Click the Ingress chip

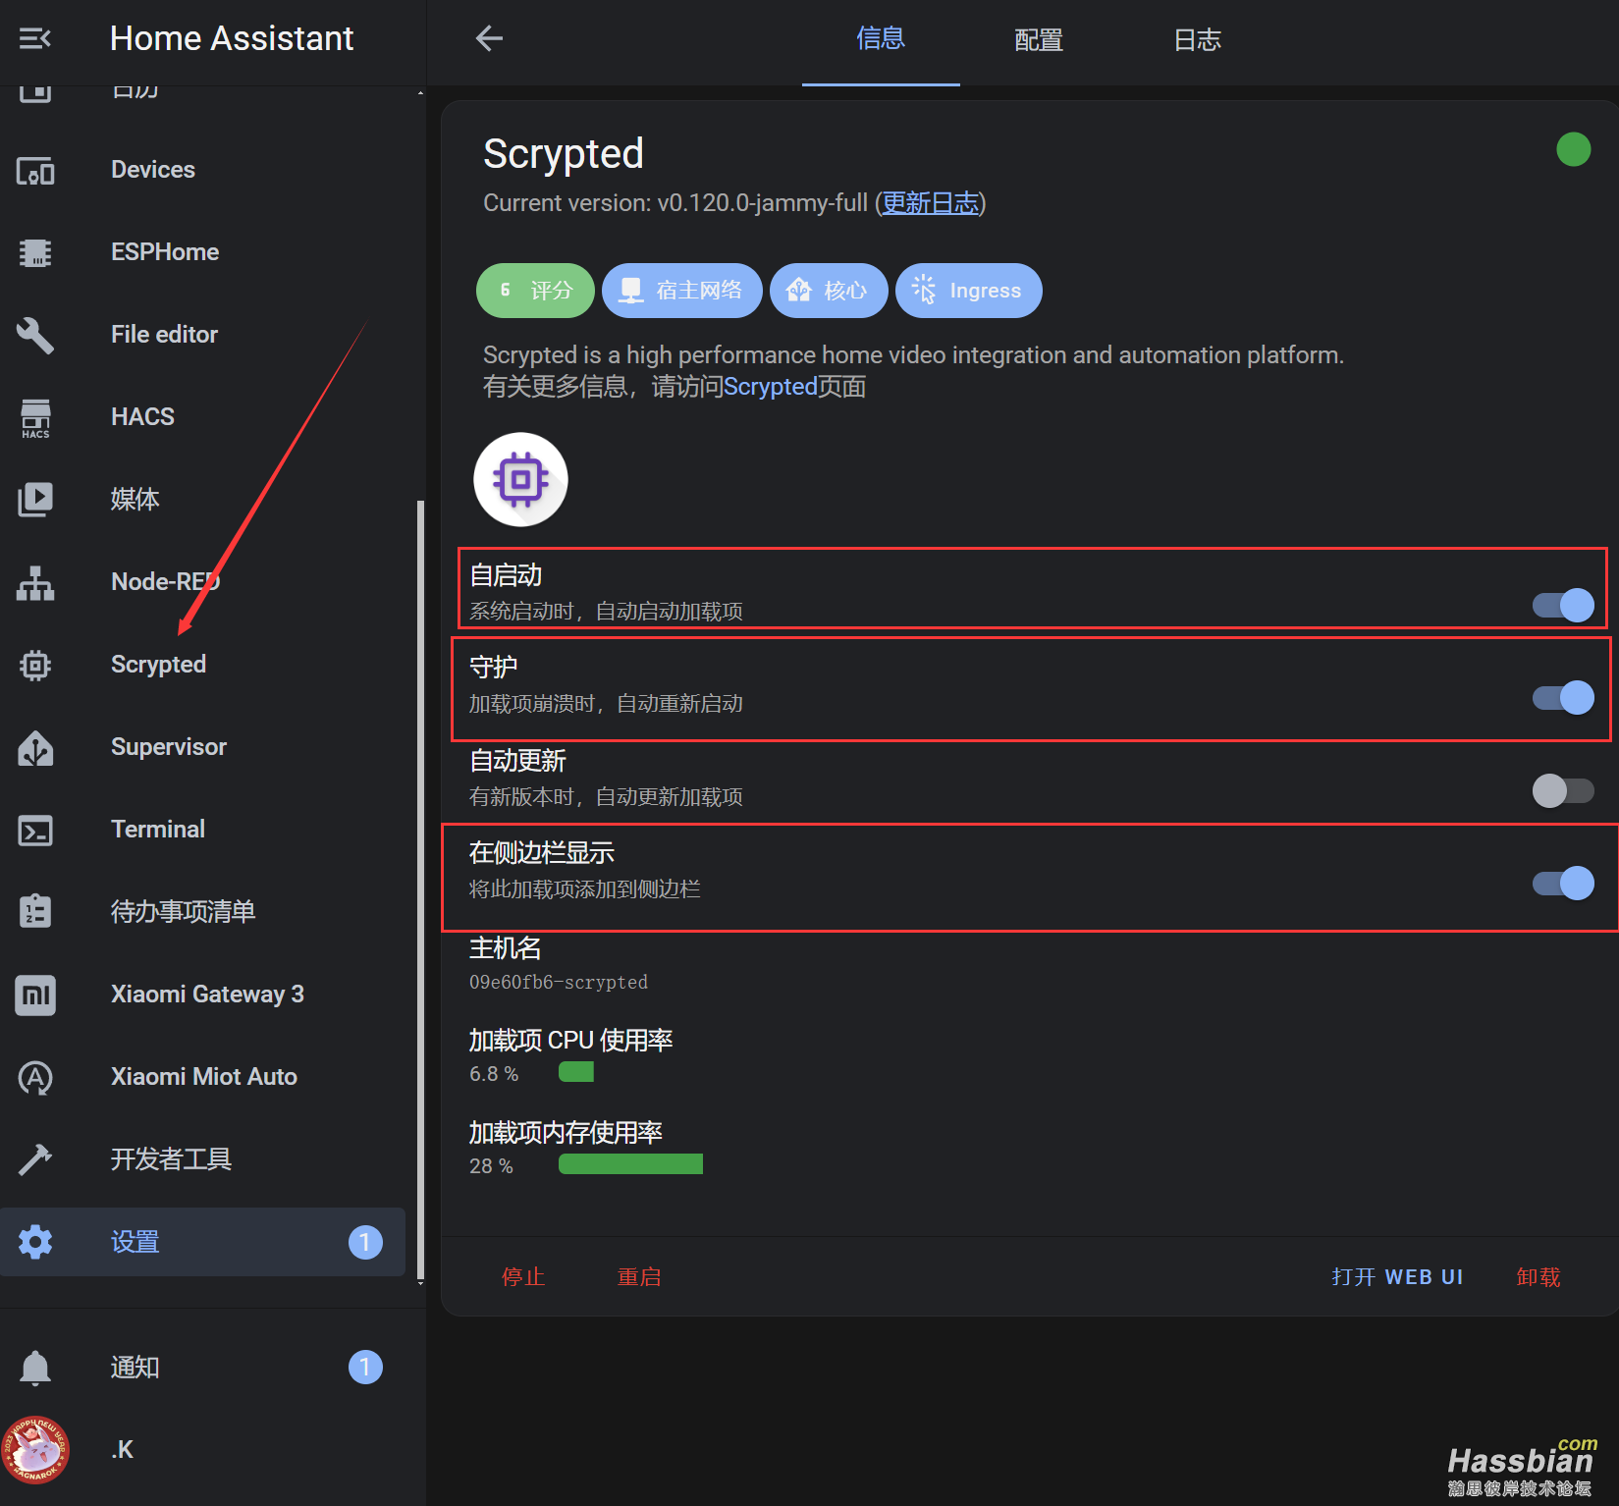[x=969, y=291]
